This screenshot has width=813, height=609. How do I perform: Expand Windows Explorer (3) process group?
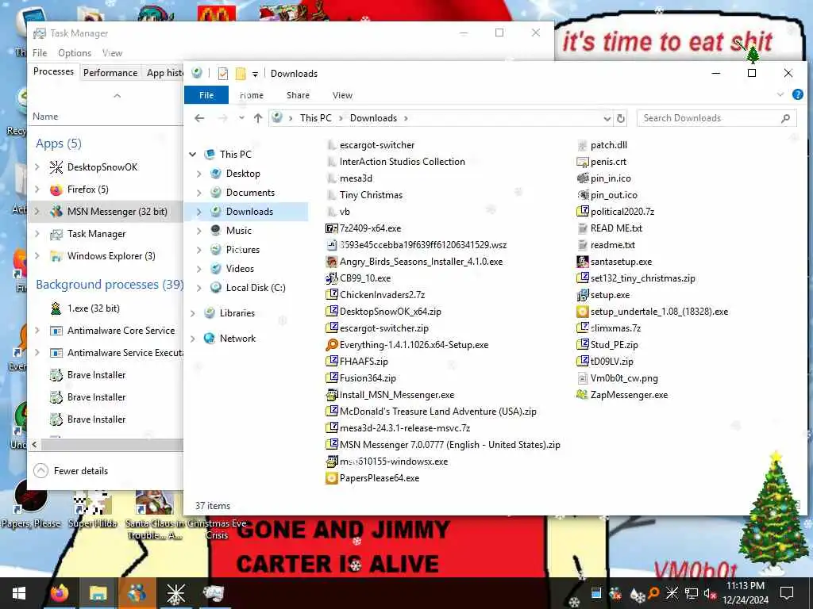(37, 256)
